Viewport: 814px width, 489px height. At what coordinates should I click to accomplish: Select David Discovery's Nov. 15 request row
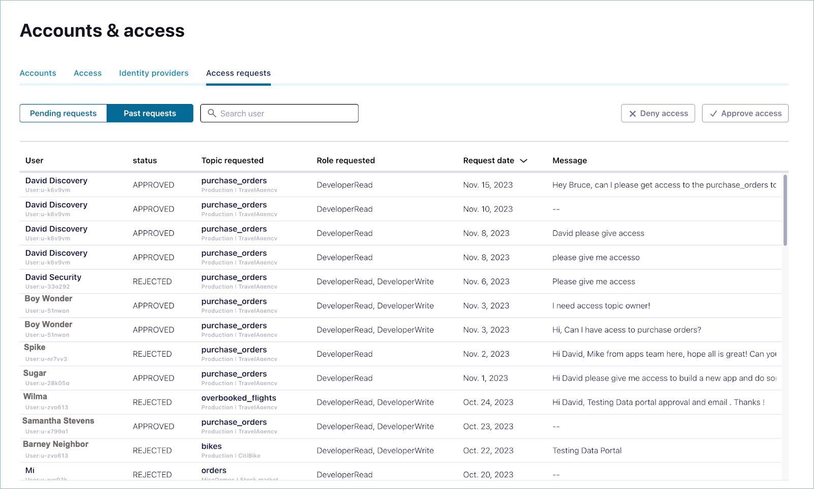(356, 185)
